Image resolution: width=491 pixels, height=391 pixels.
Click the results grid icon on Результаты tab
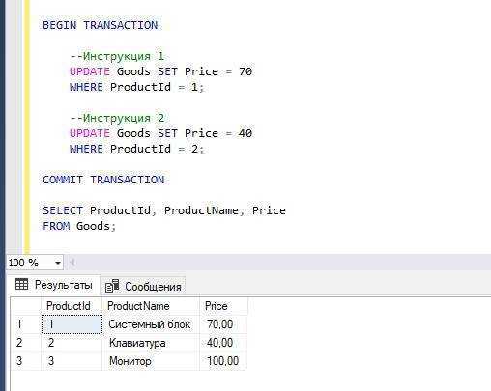tap(21, 285)
